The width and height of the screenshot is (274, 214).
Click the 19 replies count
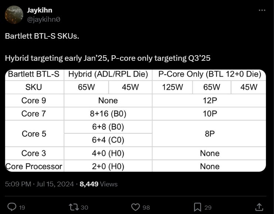tap(22, 207)
